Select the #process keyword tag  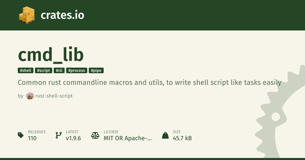coord(77,71)
